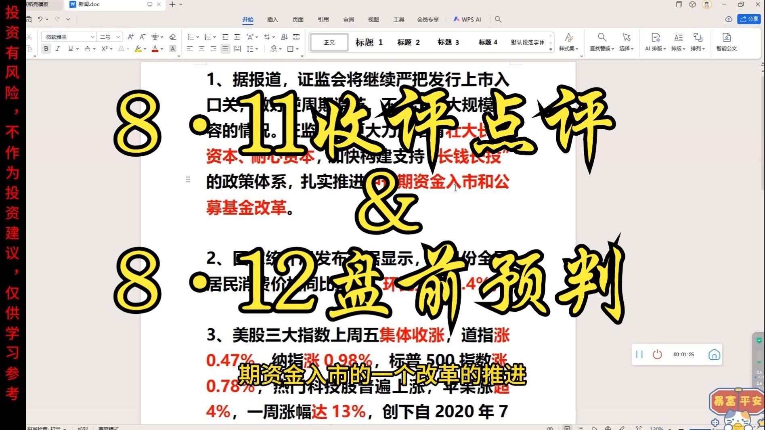
Task: Expand styles gallery more arrow
Action: pos(551,49)
